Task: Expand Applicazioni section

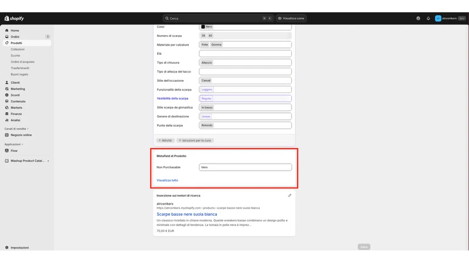Action: click(x=13, y=144)
